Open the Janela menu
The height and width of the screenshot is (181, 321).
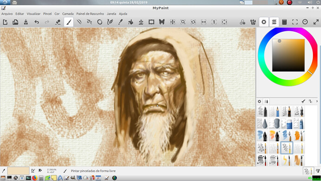[x=111, y=14]
